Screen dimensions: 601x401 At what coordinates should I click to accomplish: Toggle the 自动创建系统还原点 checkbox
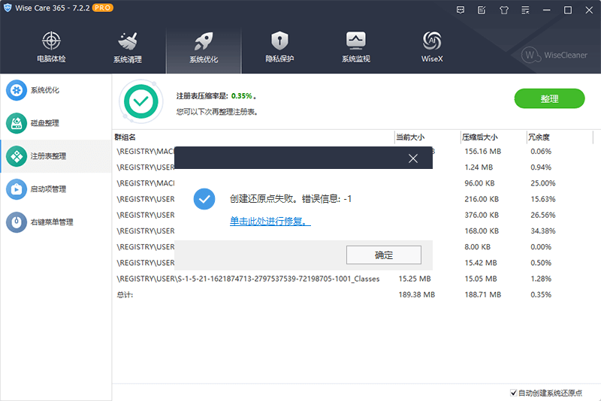pos(513,393)
